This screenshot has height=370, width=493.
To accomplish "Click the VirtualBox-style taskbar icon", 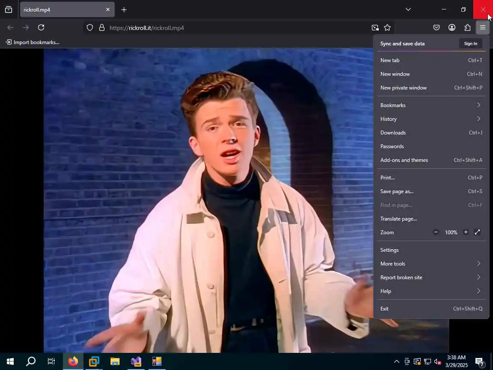I will tap(94, 361).
